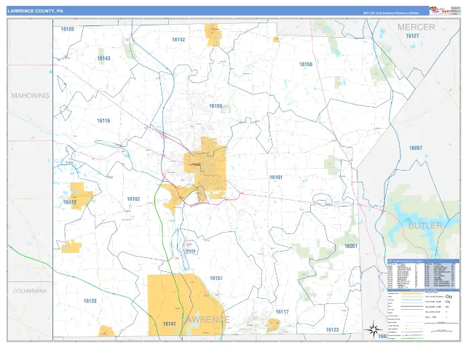This screenshot has height=349, width=466.
Task: Click the 'LAWRENCE COUNTY, PA' map title
Action: pos(36,11)
